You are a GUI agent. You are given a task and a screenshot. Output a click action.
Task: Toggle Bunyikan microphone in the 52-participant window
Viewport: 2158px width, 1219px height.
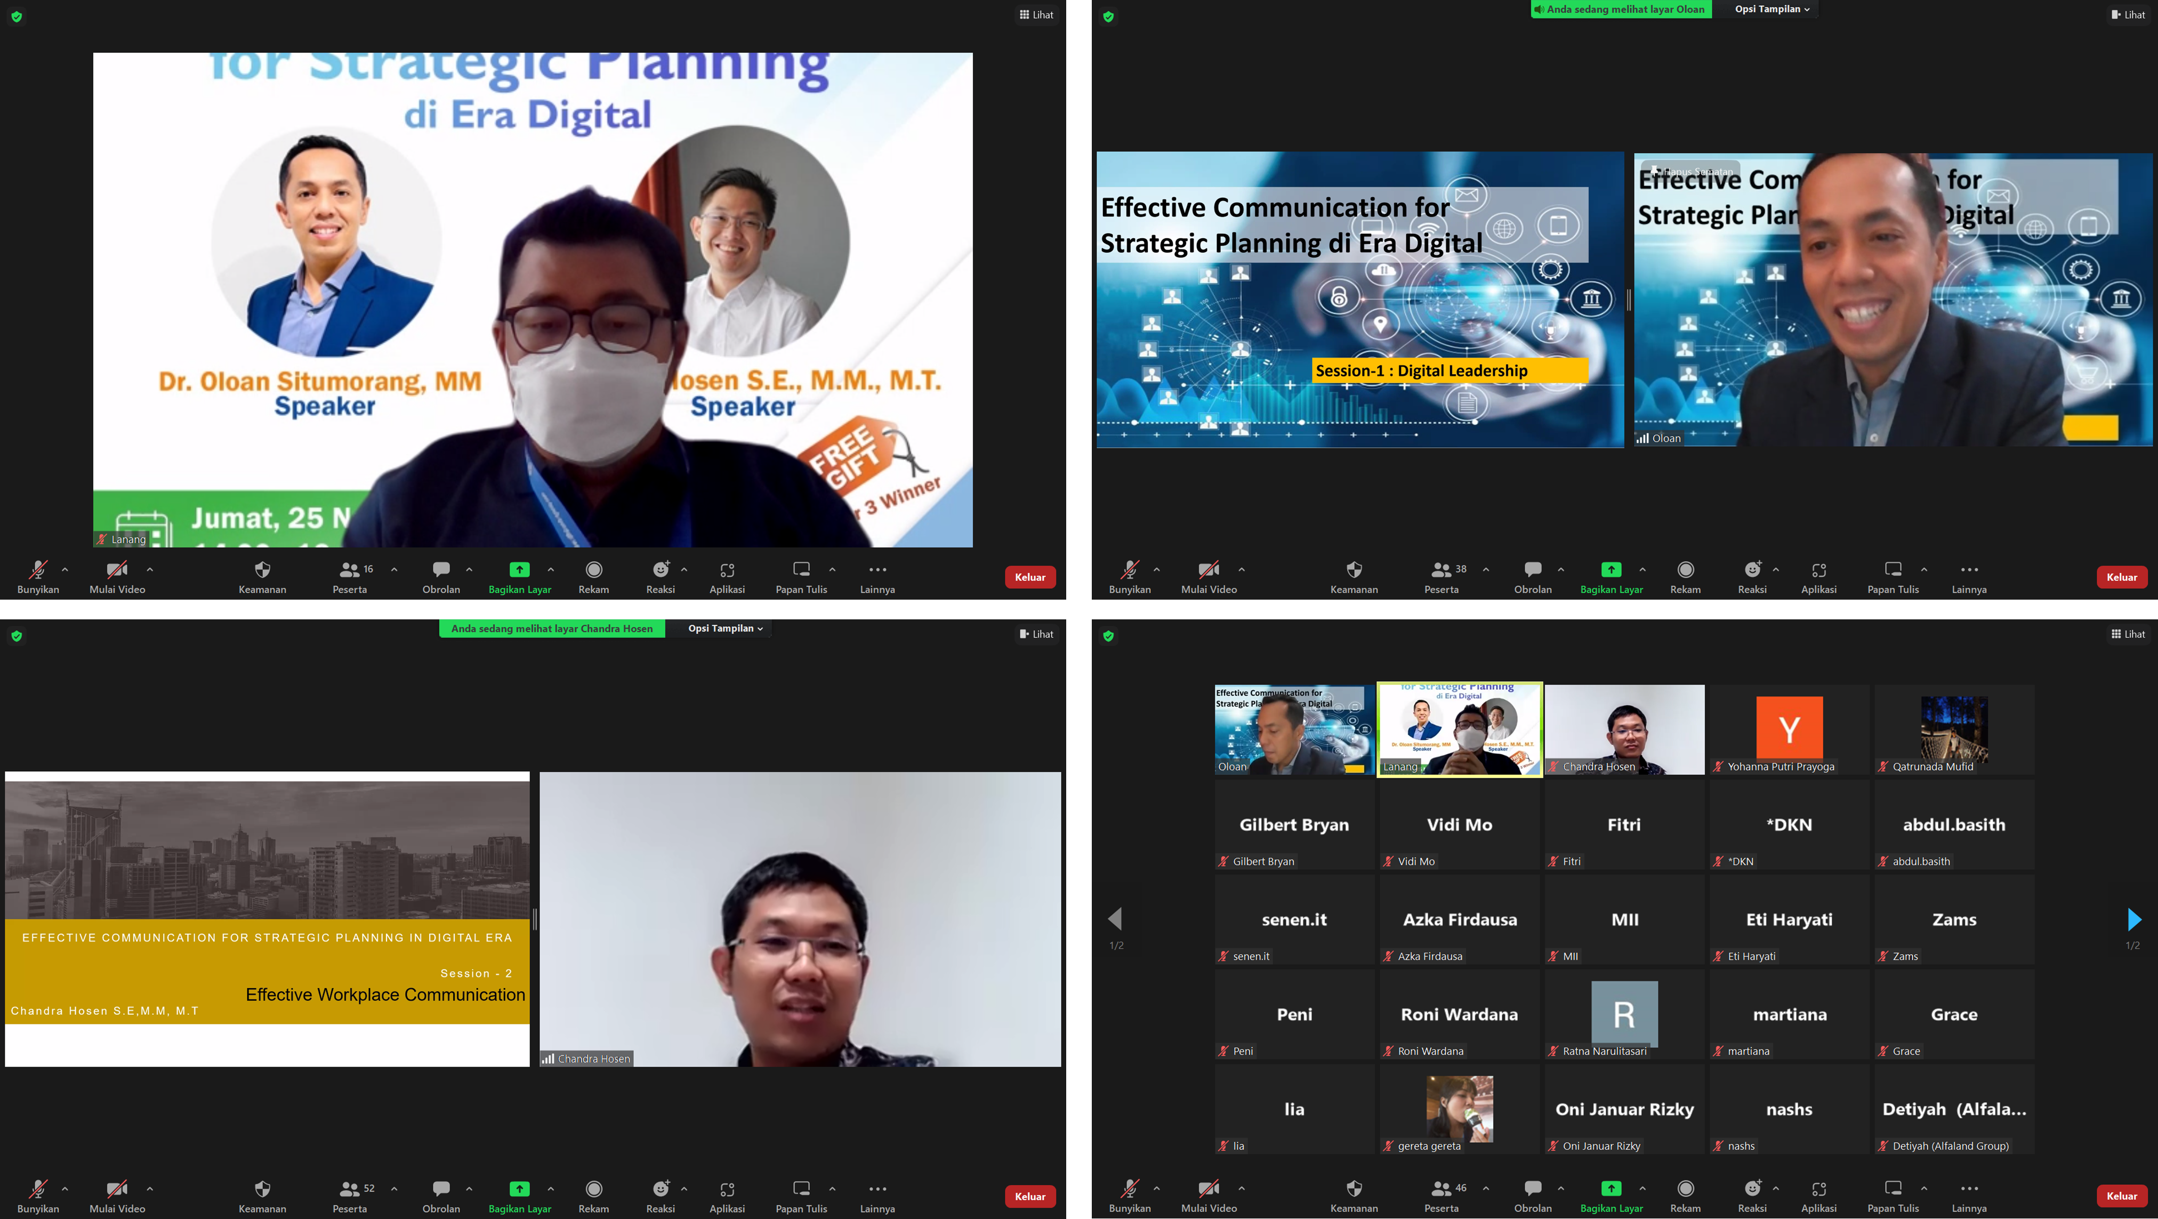coord(38,1197)
